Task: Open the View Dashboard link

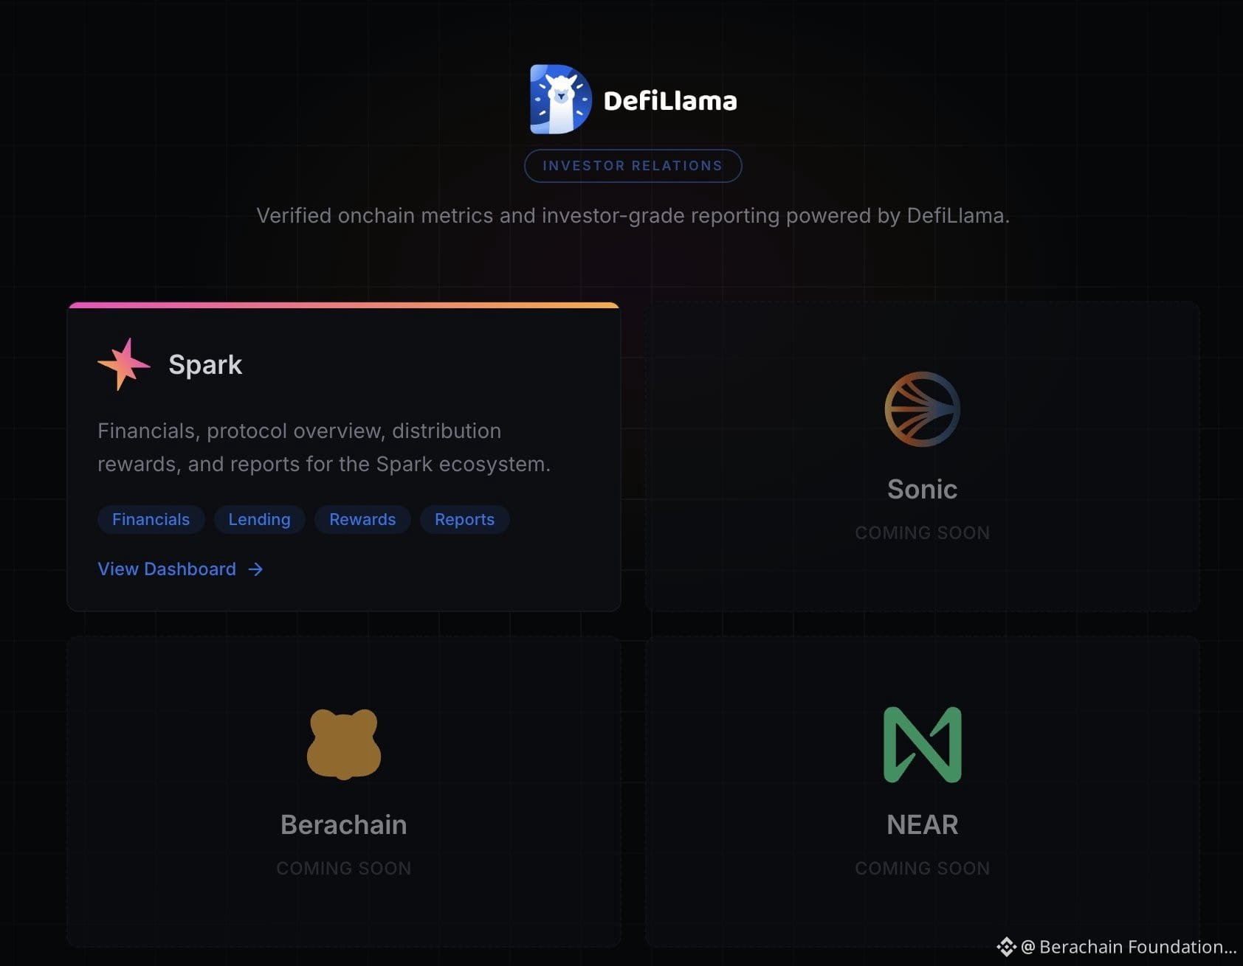Action: coord(180,569)
